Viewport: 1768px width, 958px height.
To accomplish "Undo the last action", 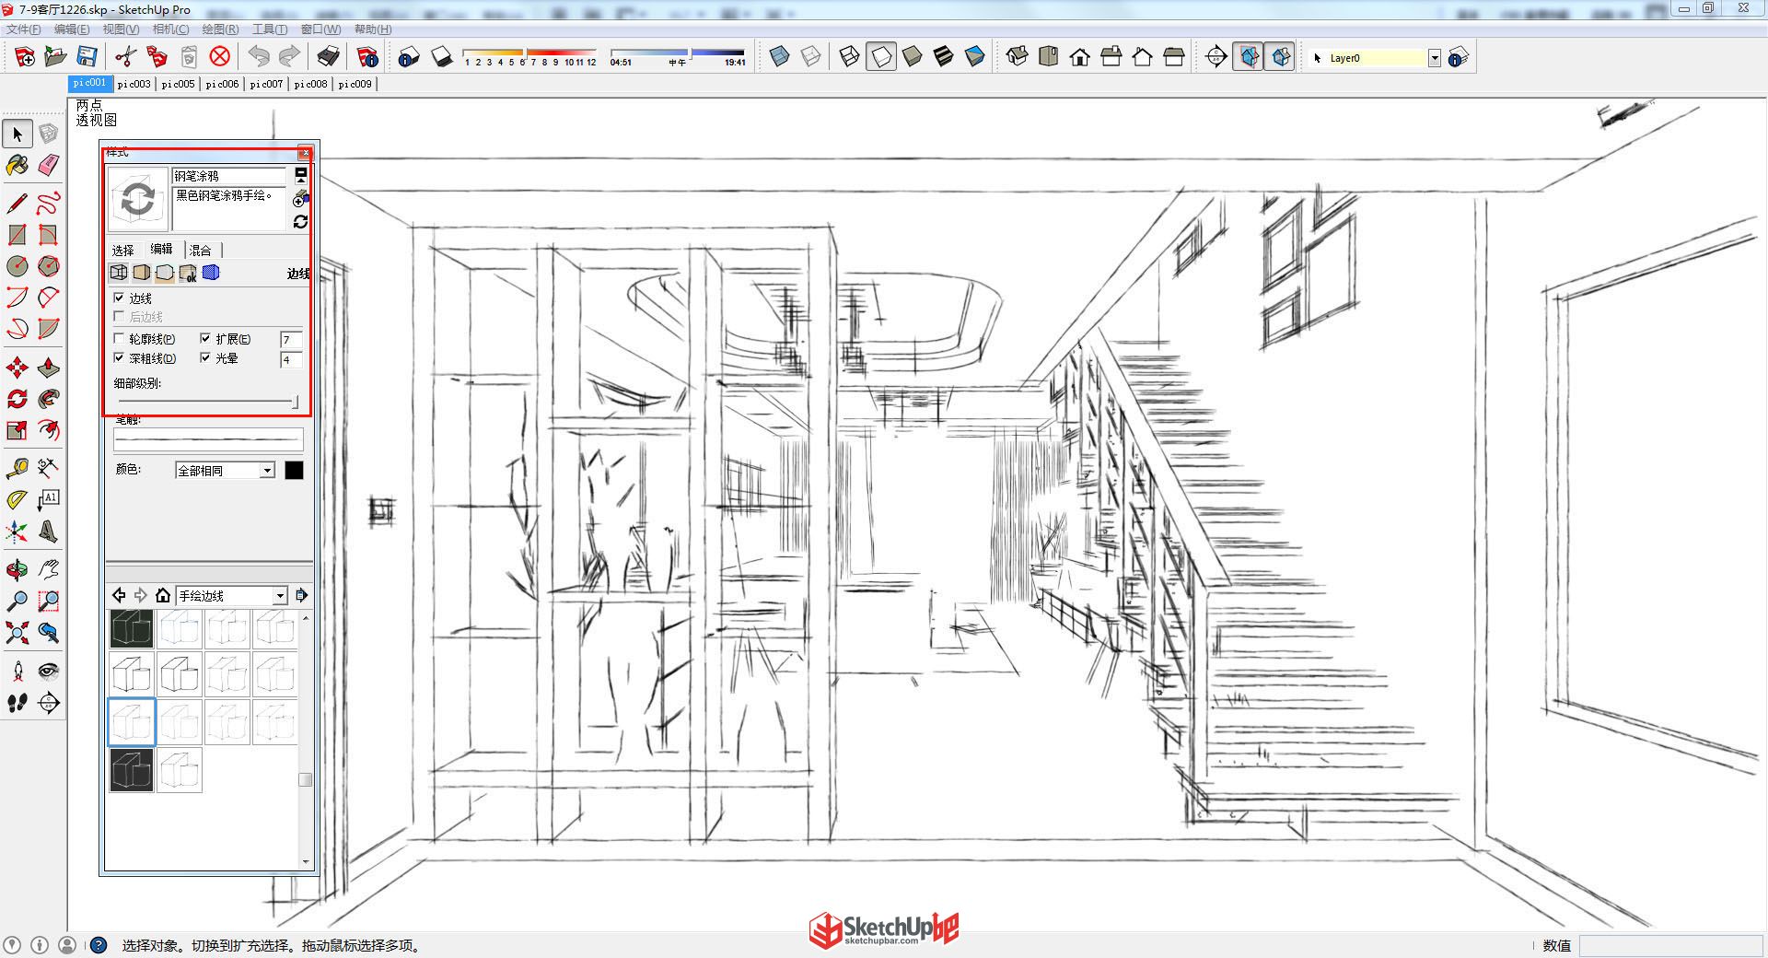I will [x=259, y=57].
